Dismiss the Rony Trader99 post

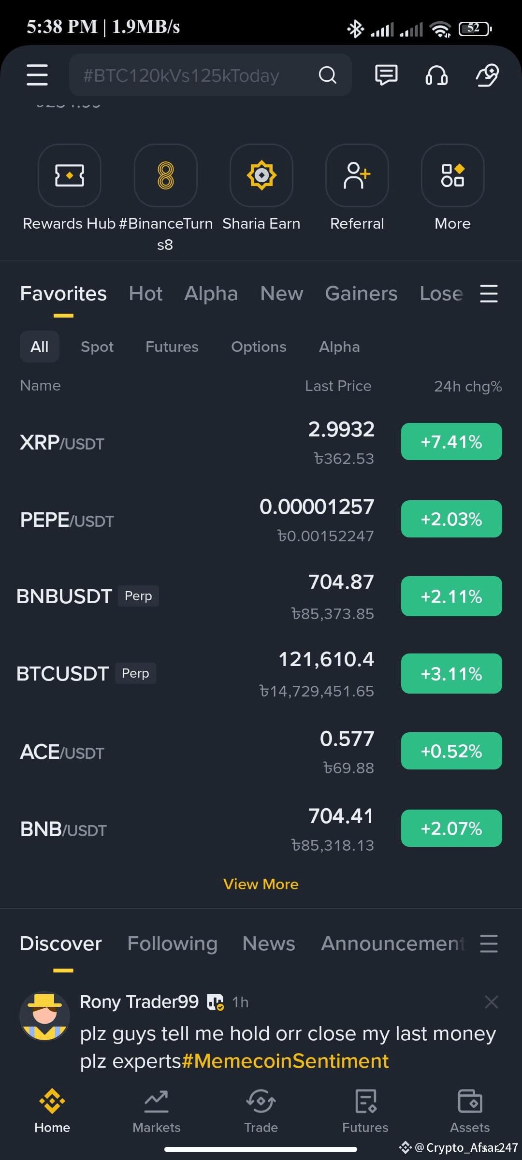(x=491, y=1002)
